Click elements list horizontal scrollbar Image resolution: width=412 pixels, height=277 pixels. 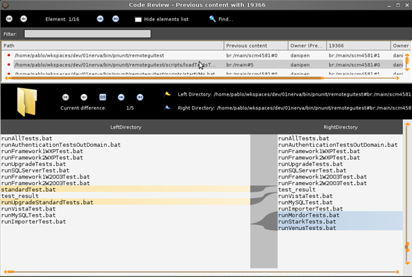click(x=202, y=78)
